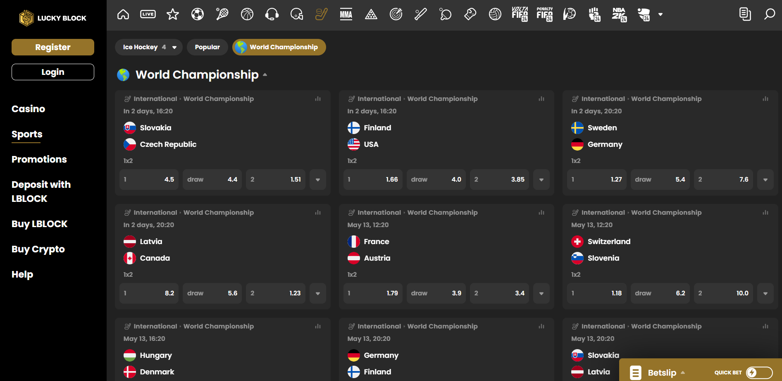This screenshot has width=782, height=381.
Task: Select the basketball sport icon
Action: (247, 14)
